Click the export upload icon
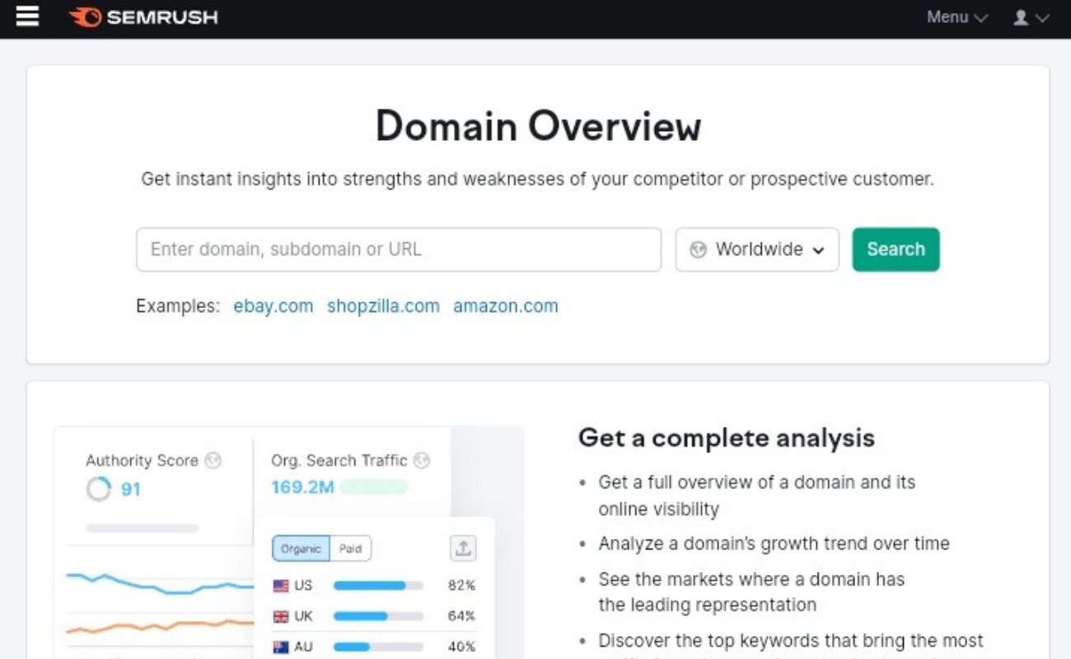The width and height of the screenshot is (1071, 659). click(x=463, y=549)
